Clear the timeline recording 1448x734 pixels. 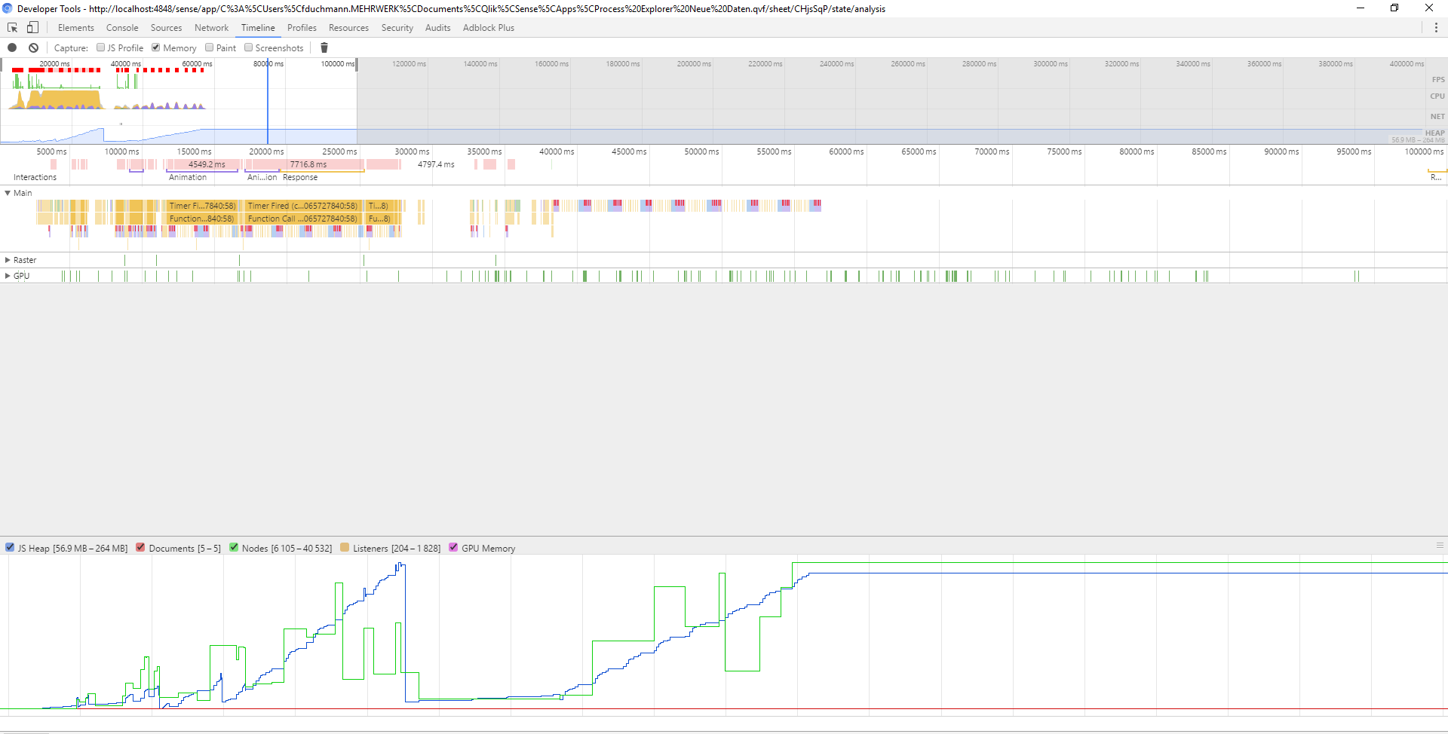33,47
